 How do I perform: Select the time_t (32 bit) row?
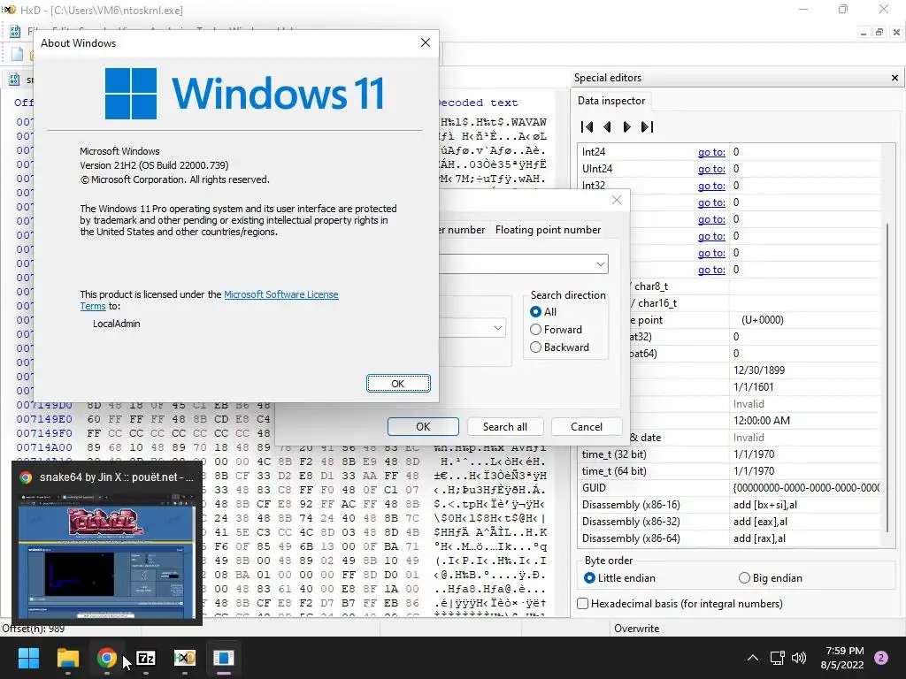tap(730, 454)
